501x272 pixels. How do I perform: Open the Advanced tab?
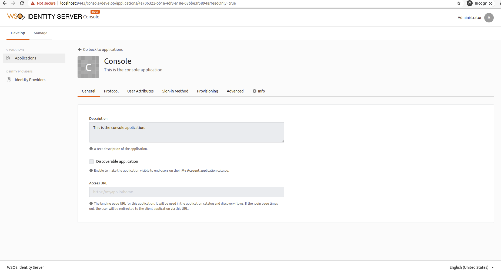point(235,91)
